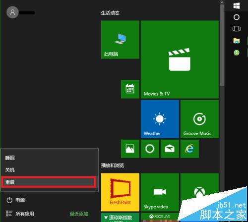This screenshot has width=248, height=222.
Task: Select 关机 (Shut down) from power menu
Action: (50, 170)
